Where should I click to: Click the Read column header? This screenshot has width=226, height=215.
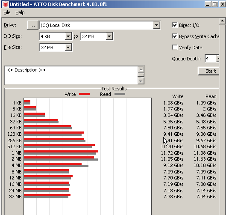coord(211,96)
